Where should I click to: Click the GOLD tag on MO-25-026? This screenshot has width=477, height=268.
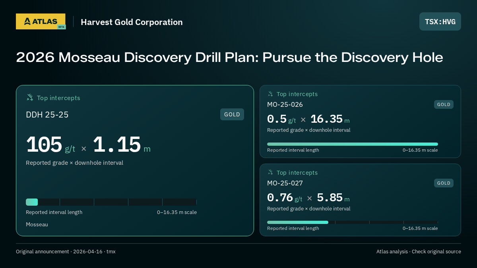[x=444, y=104]
